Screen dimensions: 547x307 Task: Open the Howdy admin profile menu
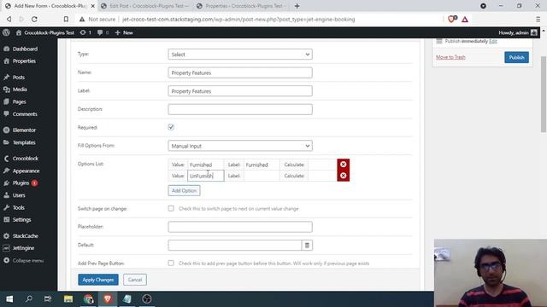[x=518, y=32]
